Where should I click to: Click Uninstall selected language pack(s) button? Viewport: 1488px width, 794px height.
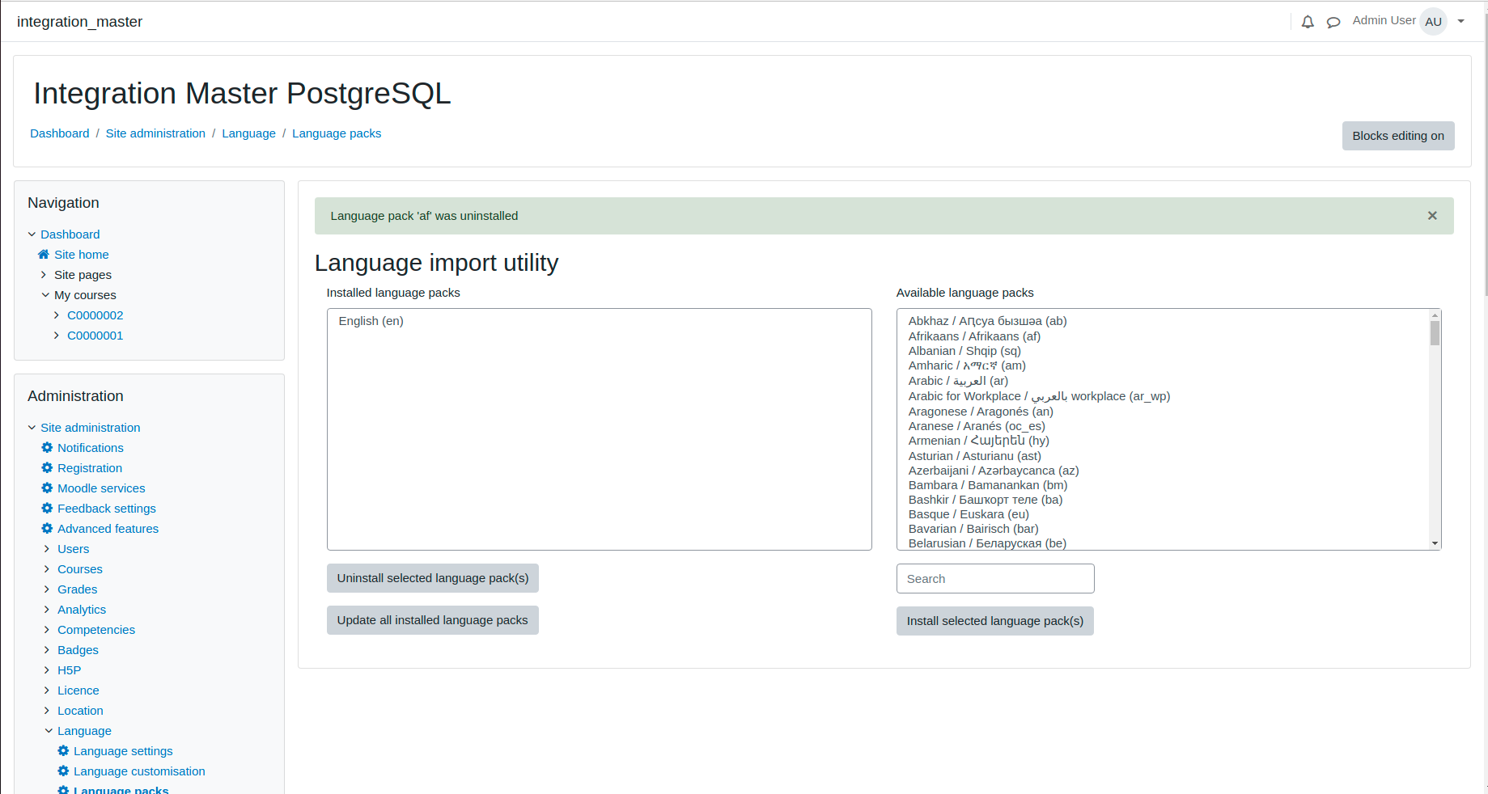433,578
